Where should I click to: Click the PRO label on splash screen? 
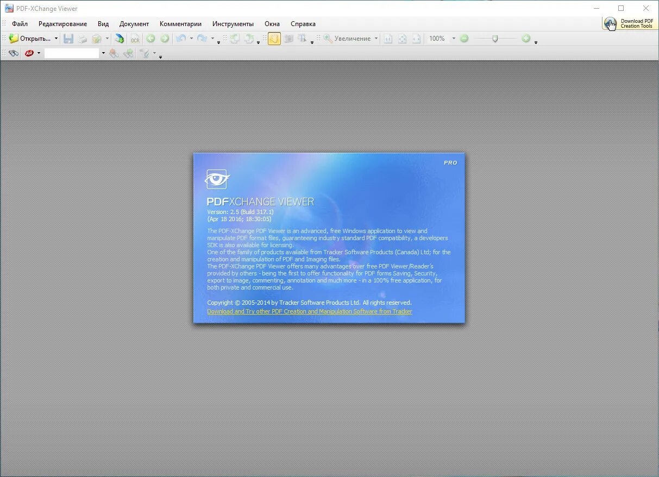450,162
